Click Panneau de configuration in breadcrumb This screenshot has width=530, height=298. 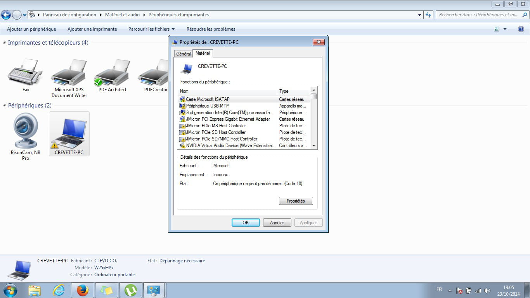[69, 15]
